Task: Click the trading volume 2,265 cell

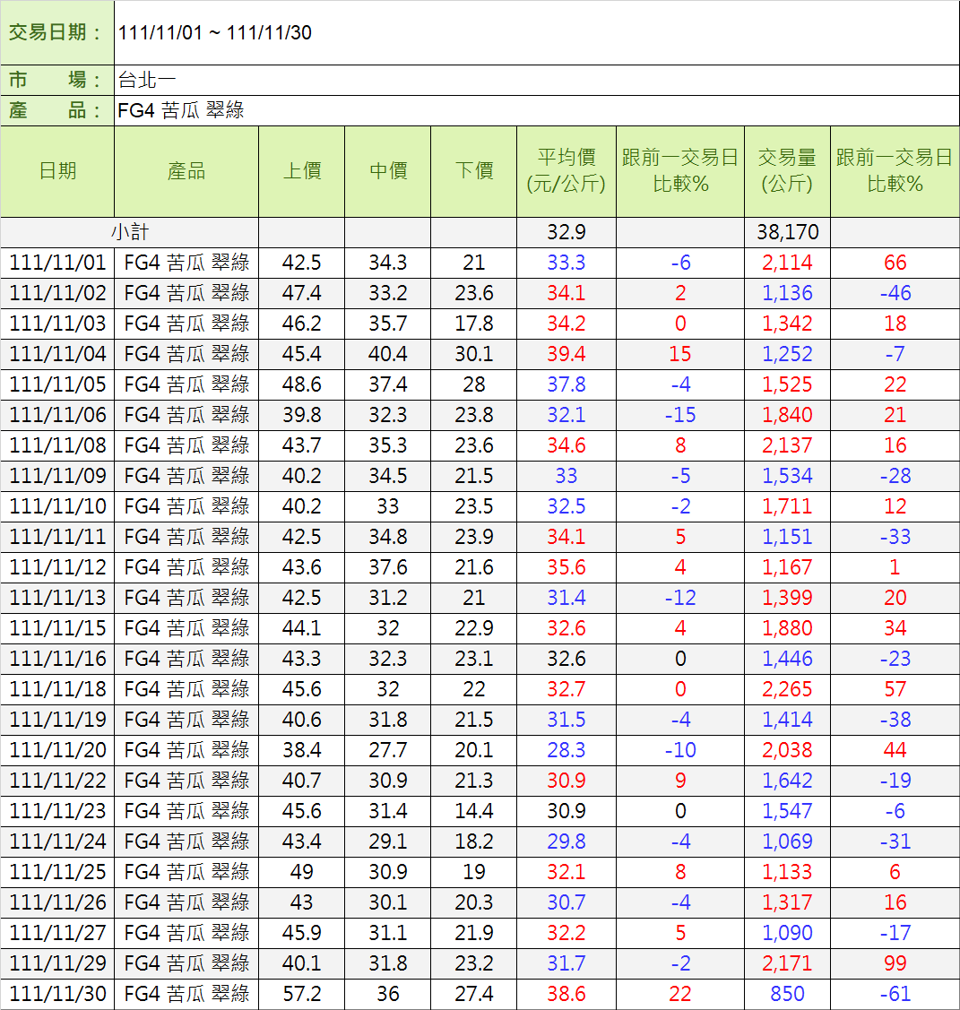Action: click(787, 689)
